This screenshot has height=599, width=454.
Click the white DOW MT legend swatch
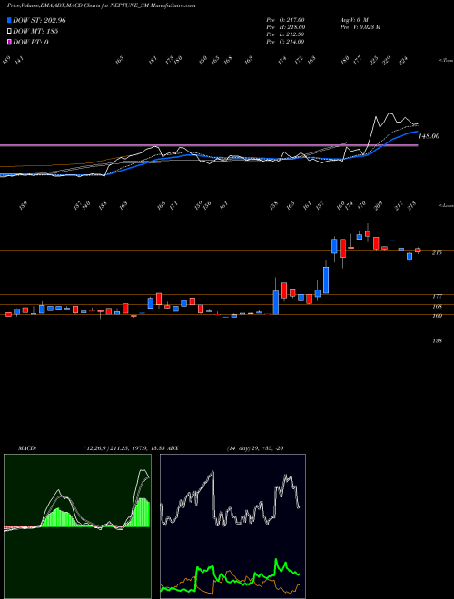(x=10, y=32)
